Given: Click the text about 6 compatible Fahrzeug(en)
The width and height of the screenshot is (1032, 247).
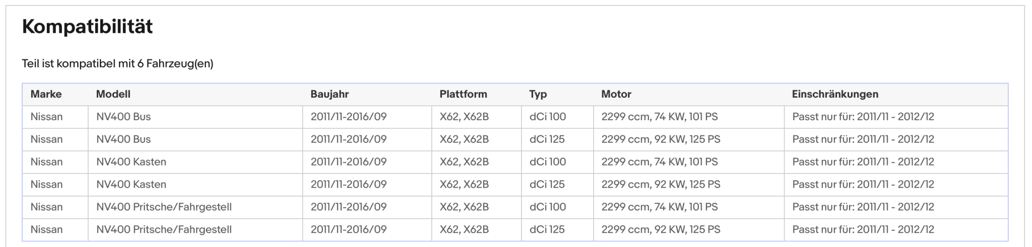Looking at the screenshot, I should (x=117, y=64).
